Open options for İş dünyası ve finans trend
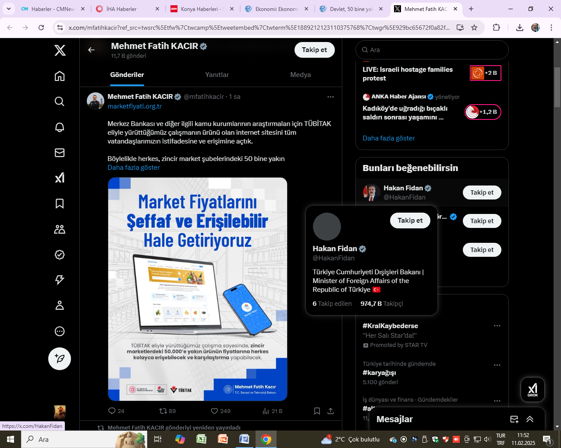The width and height of the screenshot is (561, 448). (x=497, y=401)
